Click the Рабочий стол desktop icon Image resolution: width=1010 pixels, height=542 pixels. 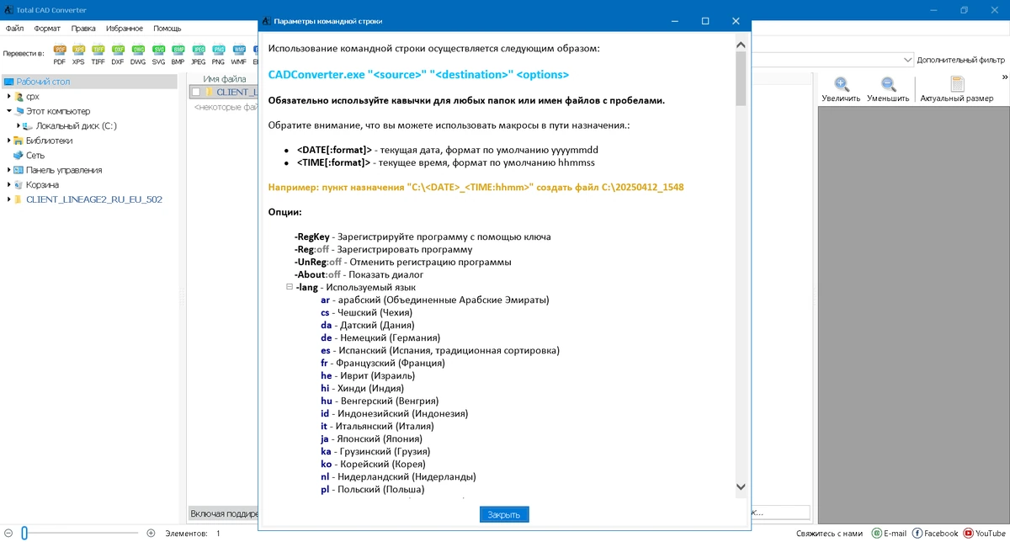coord(9,82)
